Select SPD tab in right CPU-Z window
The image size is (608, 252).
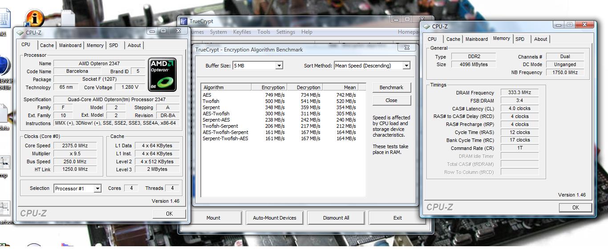coord(520,39)
